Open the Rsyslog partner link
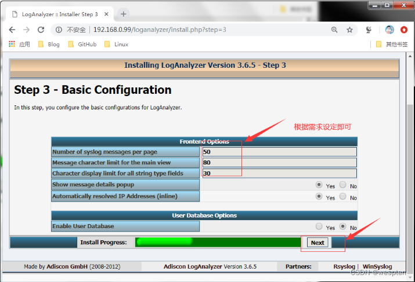The image size is (415, 282). point(344,266)
